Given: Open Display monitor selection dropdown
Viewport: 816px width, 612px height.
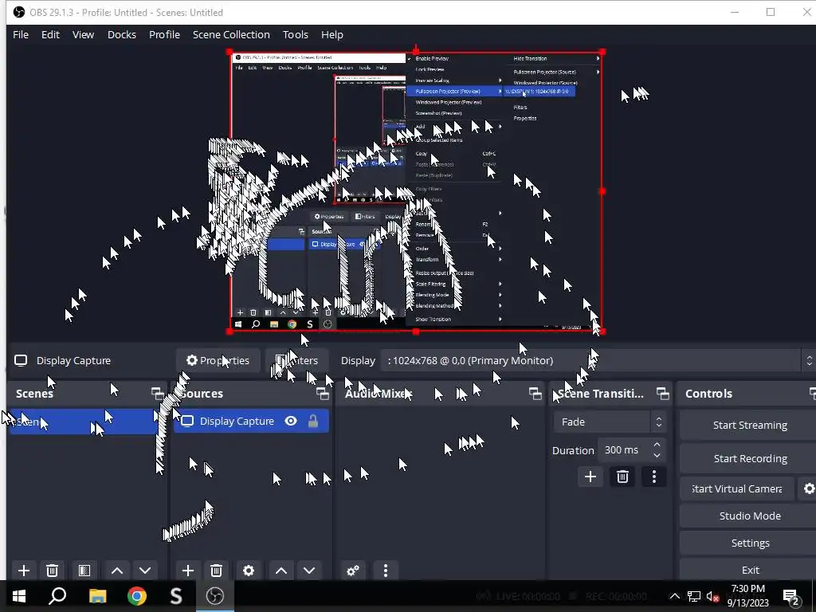Looking at the screenshot, I should pos(598,361).
